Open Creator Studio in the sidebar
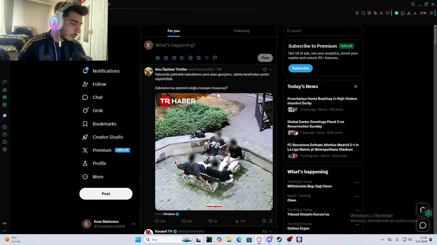The height and width of the screenshot is (245, 437). pyautogui.click(x=103, y=137)
